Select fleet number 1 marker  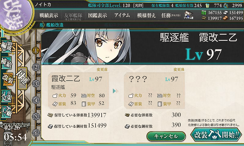click(x=36, y=51)
